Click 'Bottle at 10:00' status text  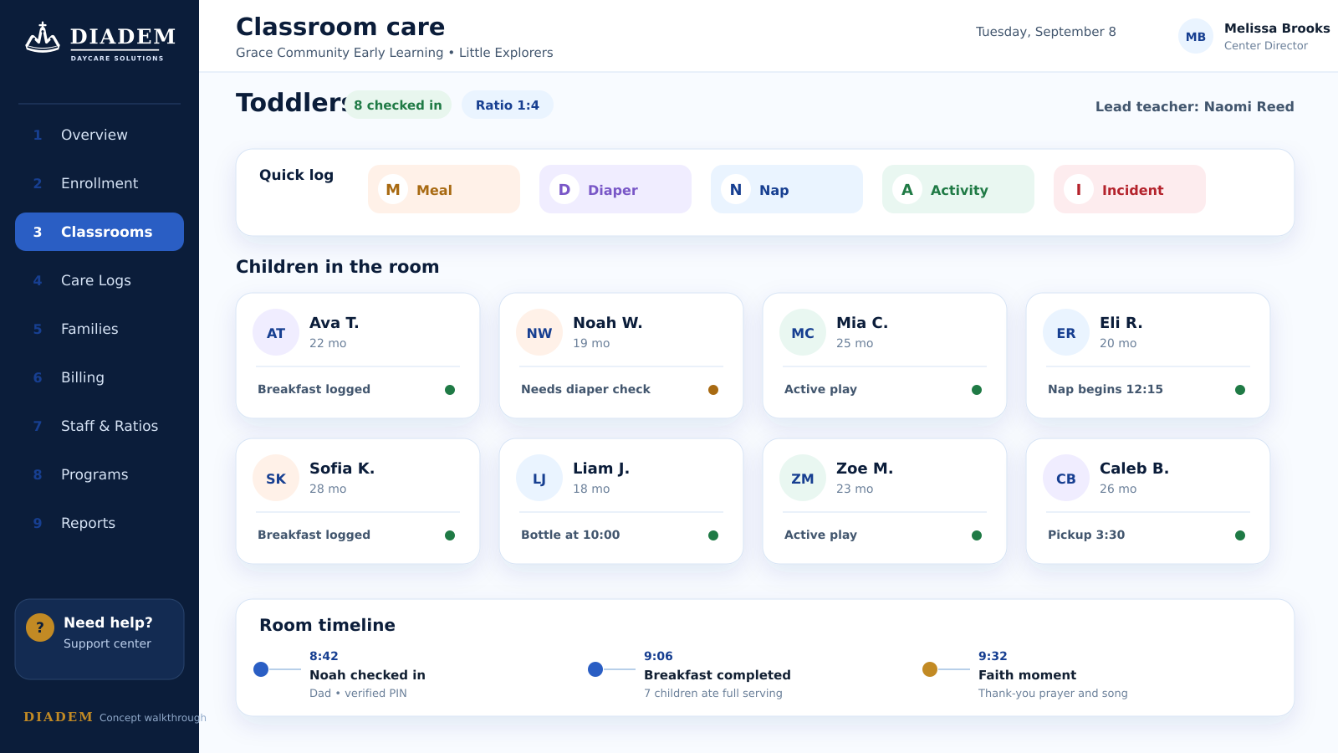coord(570,535)
